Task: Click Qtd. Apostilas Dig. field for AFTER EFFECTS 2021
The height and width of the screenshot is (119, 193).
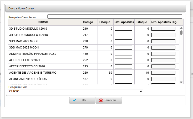Action: click(x=163, y=60)
